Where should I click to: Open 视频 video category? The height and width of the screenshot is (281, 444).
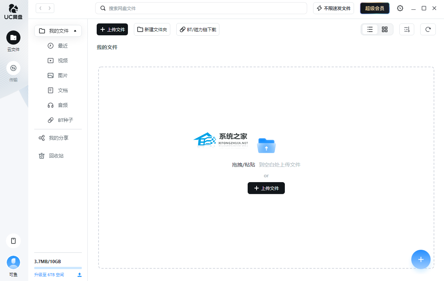[58, 61]
